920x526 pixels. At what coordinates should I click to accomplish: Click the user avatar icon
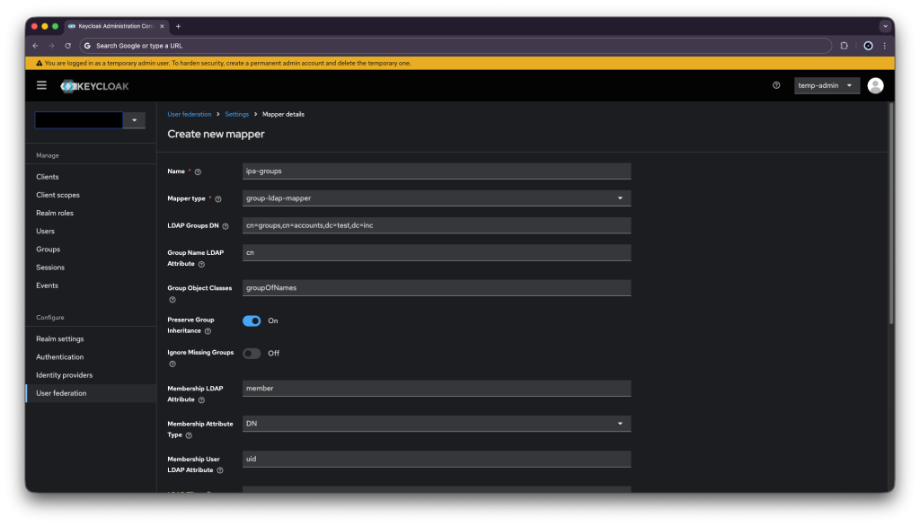pos(875,85)
